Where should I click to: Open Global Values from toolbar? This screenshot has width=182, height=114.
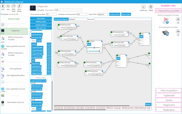point(13,6)
